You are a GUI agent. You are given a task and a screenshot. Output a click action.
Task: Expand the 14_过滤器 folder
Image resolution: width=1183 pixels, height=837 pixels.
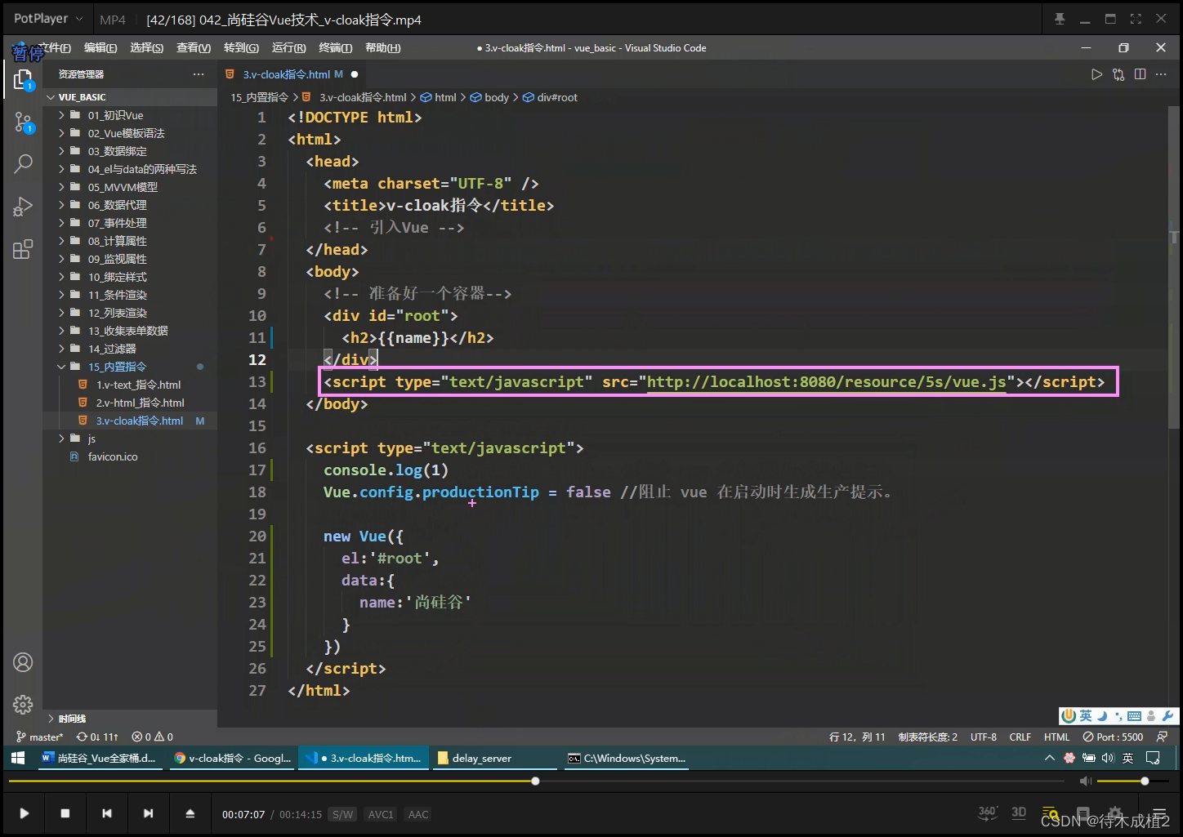[x=131, y=349]
